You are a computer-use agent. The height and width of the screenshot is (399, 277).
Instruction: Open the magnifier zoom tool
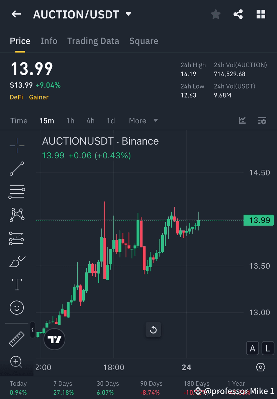tap(17, 362)
